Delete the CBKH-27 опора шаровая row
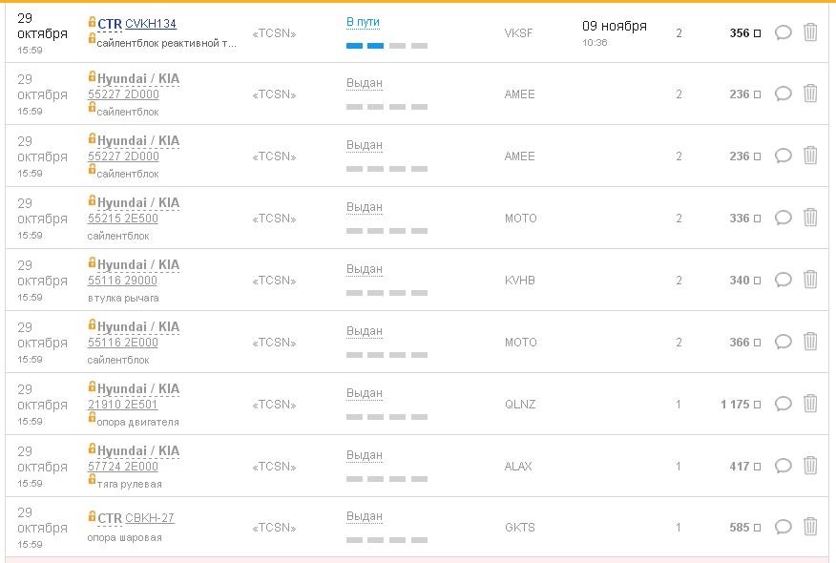This screenshot has width=836, height=563. click(810, 528)
